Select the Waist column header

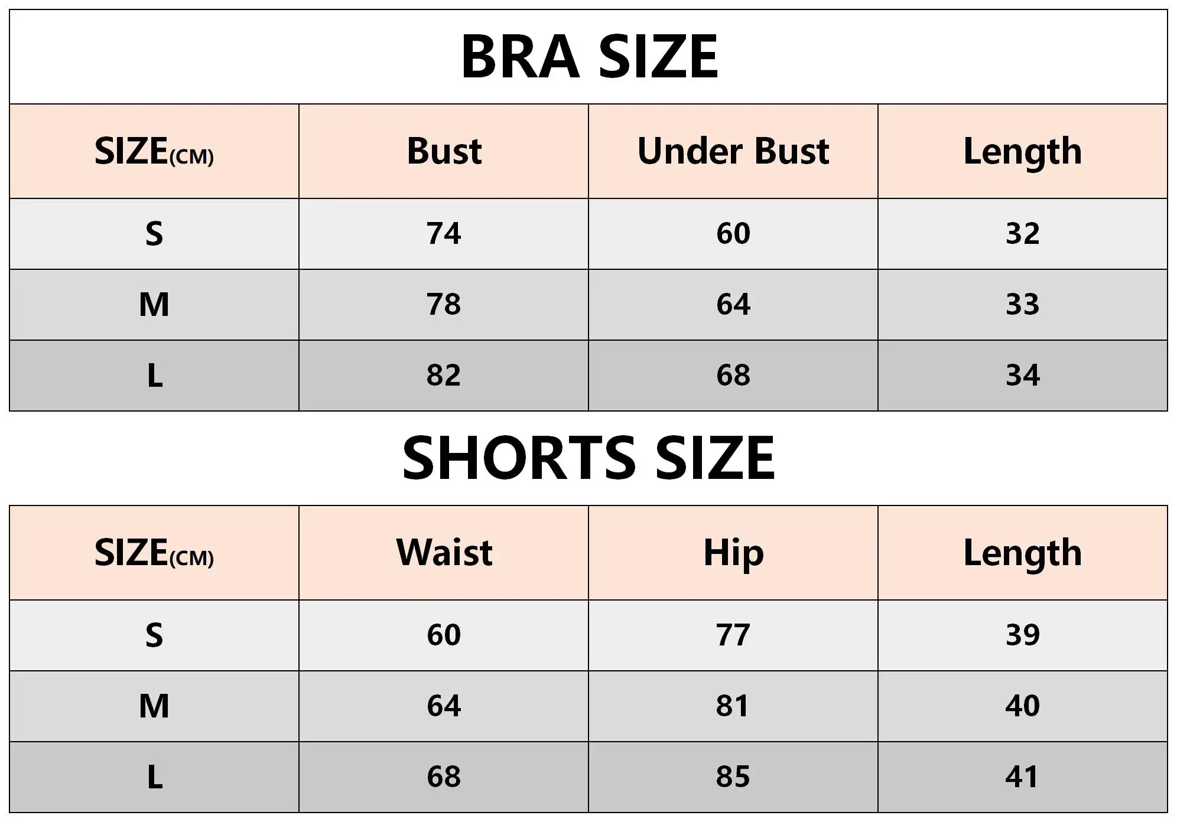click(x=444, y=553)
